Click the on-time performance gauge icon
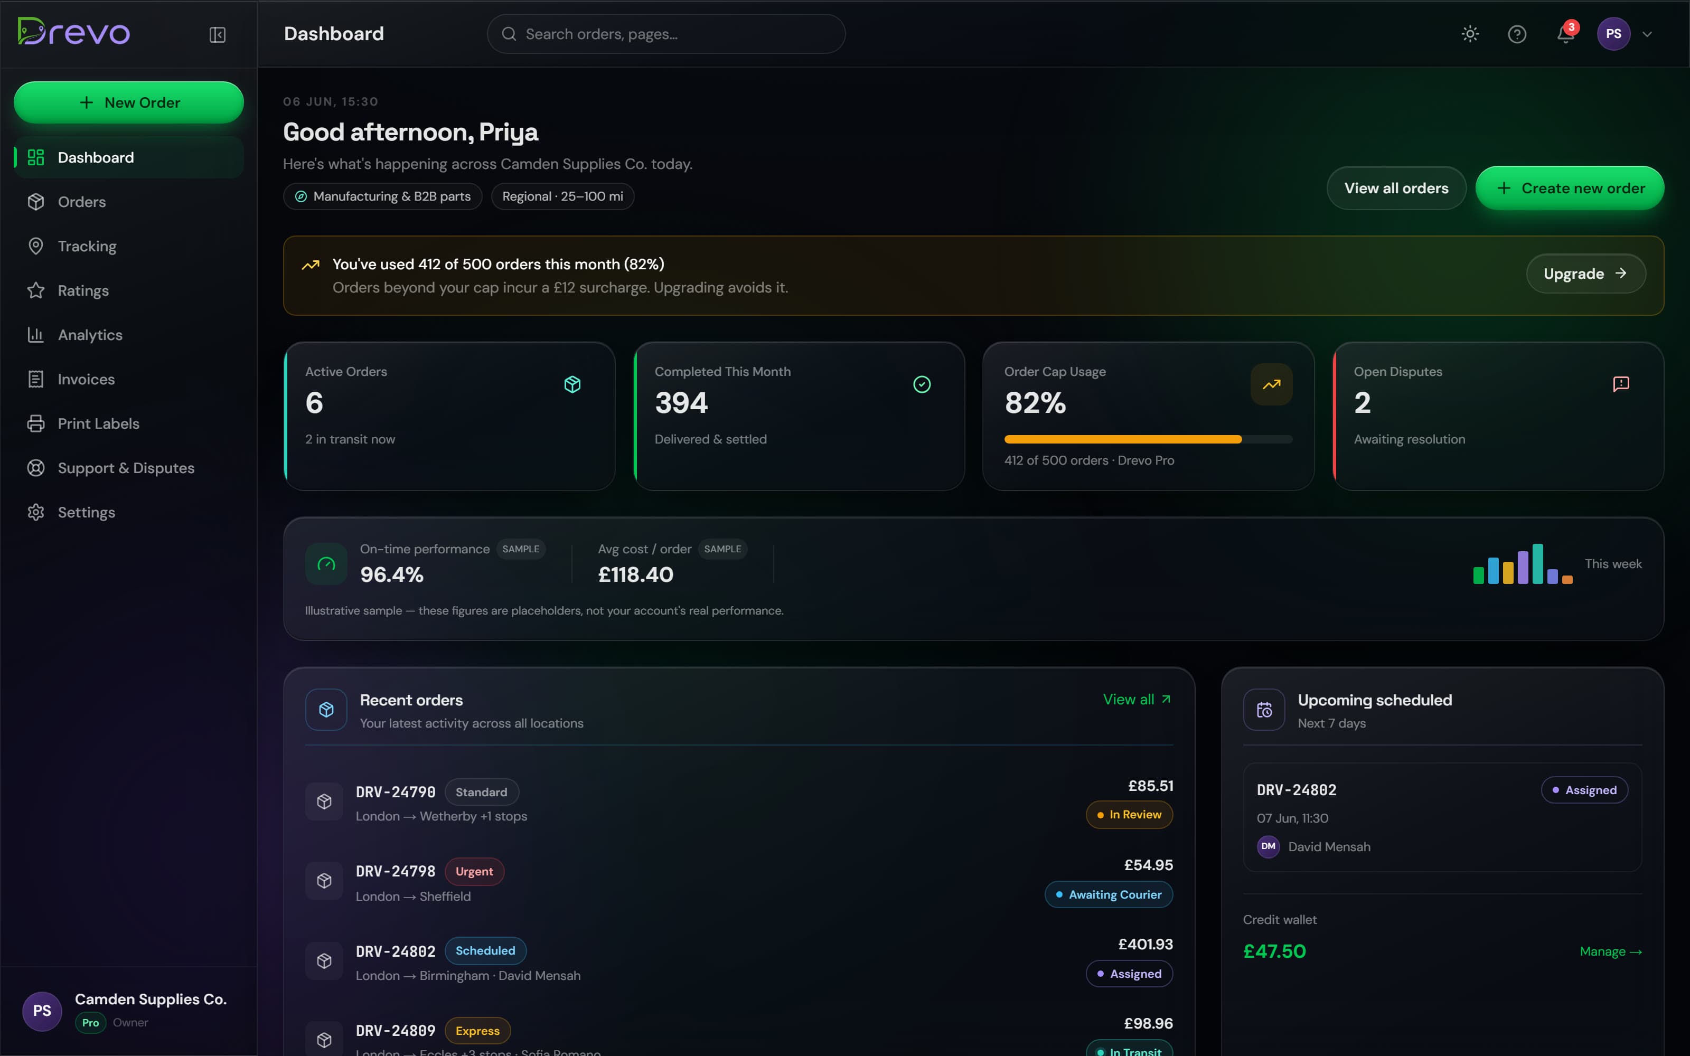This screenshot has width=1690, height=1056. coord(326,563)
